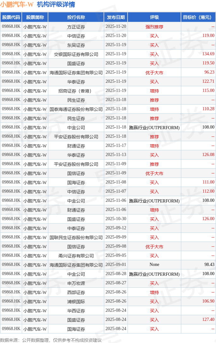Click target price 112.00
Viewport: 216px width, 343px height.
[208, 192]
